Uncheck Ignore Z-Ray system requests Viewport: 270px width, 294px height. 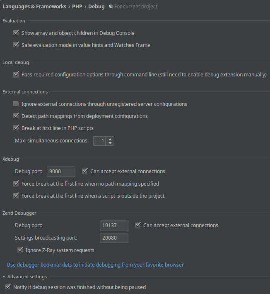coord(20,250)
